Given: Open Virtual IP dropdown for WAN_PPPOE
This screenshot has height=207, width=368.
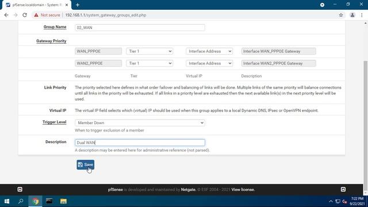Looking at the screenshot, I should pyautogui.click(x=209, y=51).
